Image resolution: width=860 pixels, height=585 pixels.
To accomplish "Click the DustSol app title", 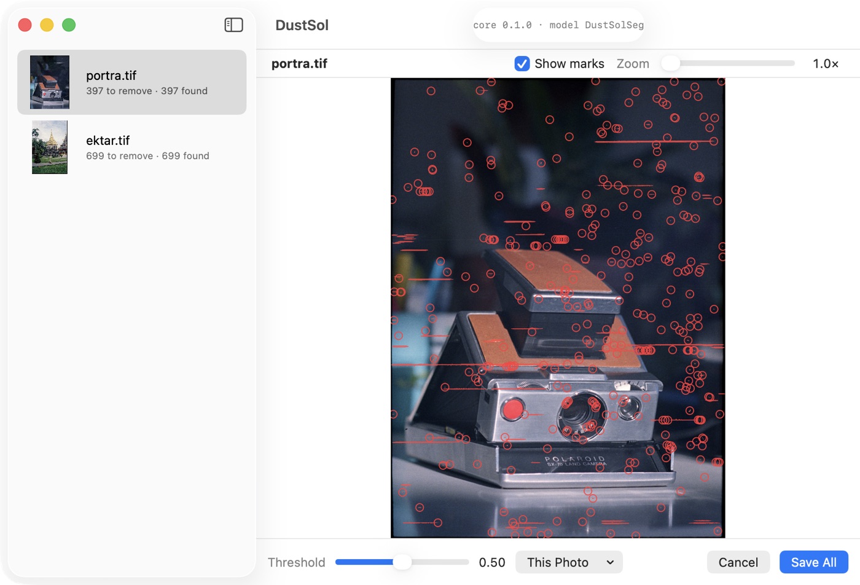I will point(302,25).
